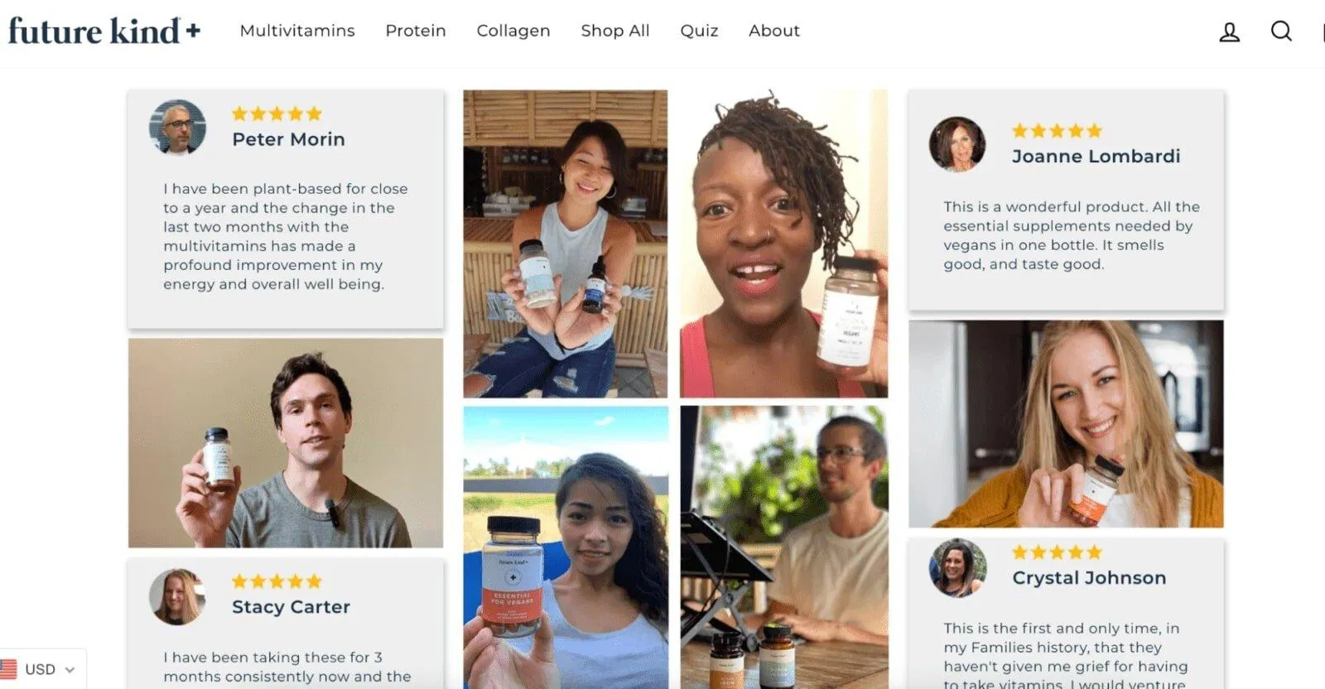Select Shop All in navigation
The width and height of the screenshot is (1325, 689).
click(615, 31)
